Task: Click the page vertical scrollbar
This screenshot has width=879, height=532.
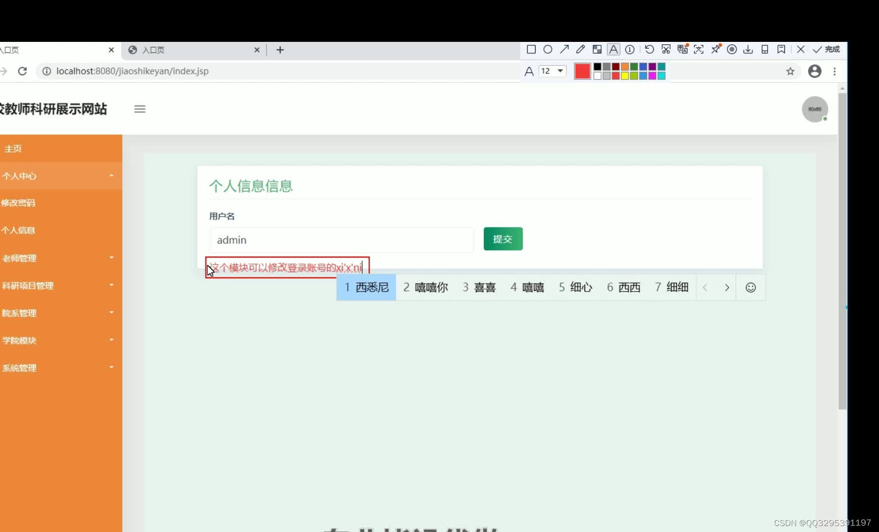Action: tap(843, 251)
